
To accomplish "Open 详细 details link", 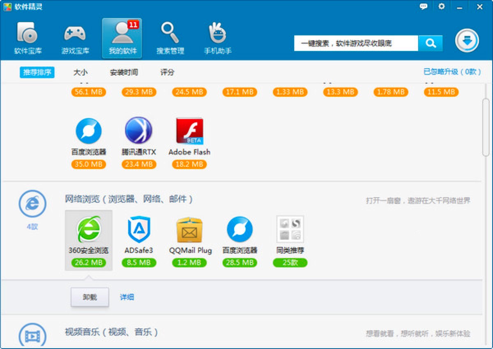I will [127, 297].
